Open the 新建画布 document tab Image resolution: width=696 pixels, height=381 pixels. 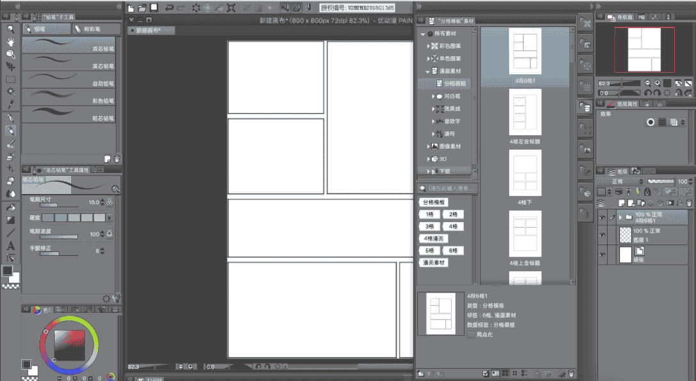click(151, 31)
